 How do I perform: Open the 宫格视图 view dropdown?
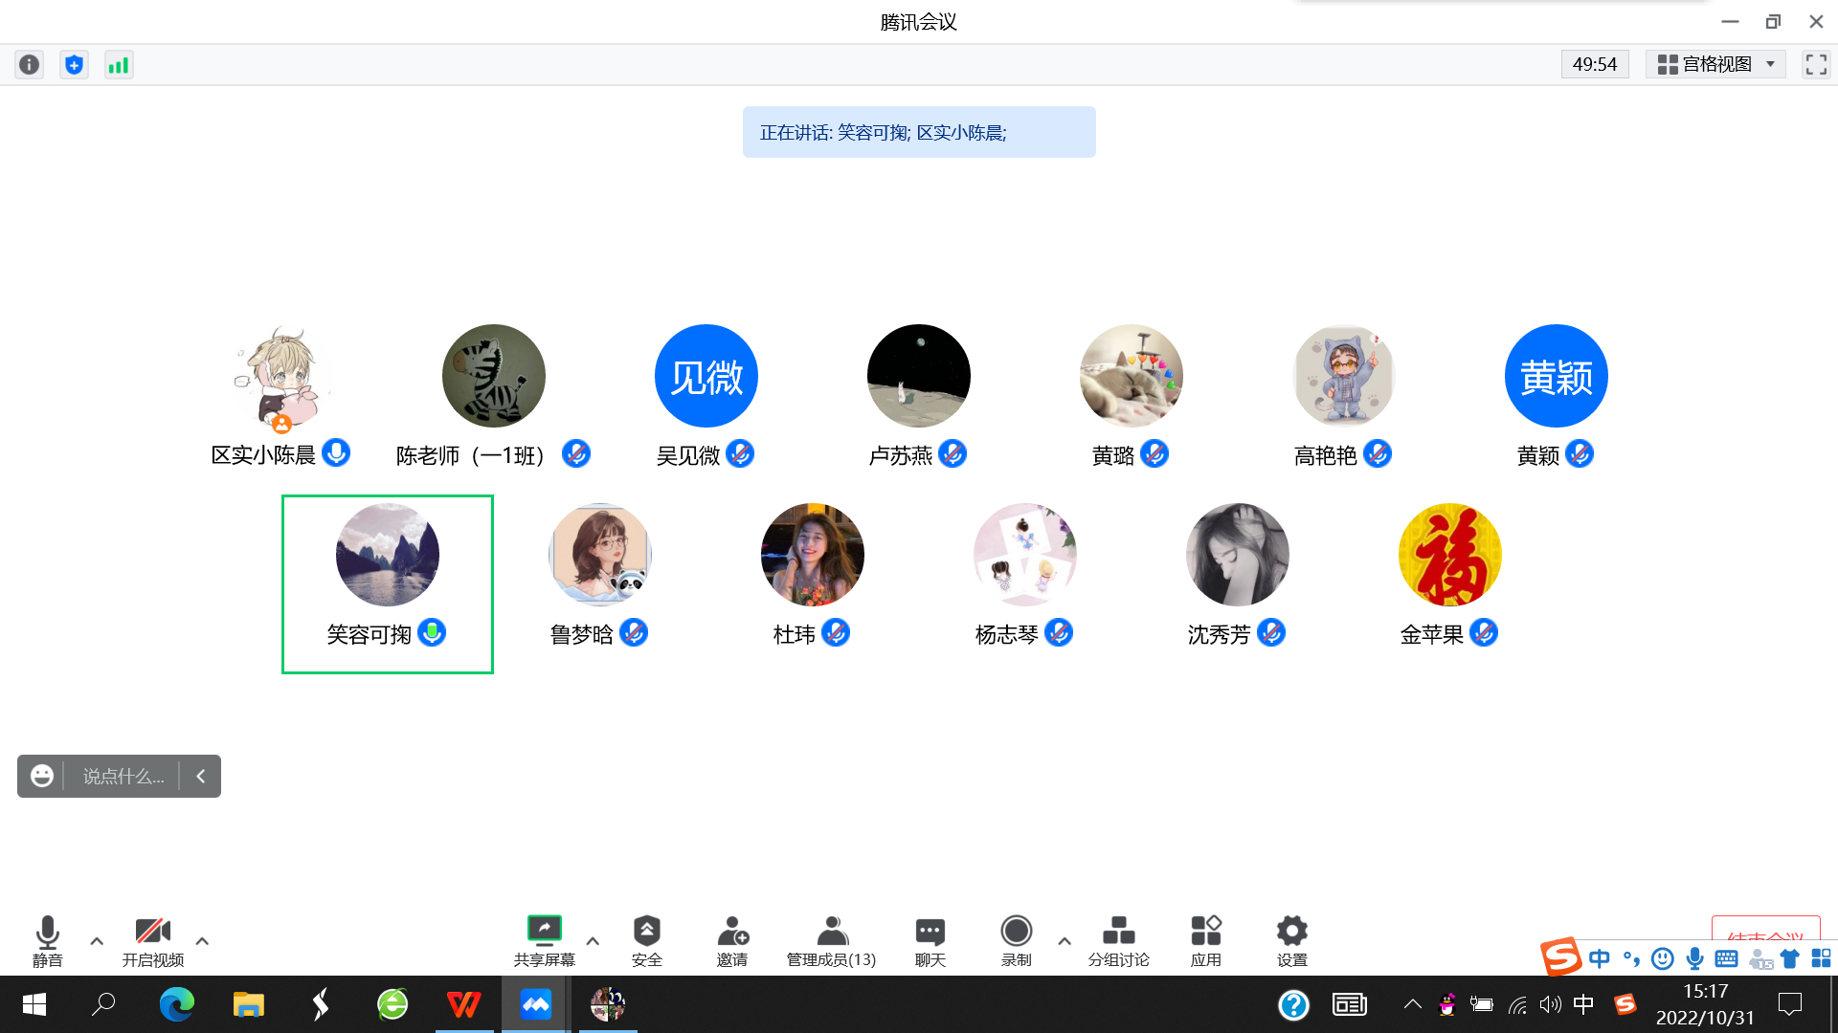(x=1715, y=64)
